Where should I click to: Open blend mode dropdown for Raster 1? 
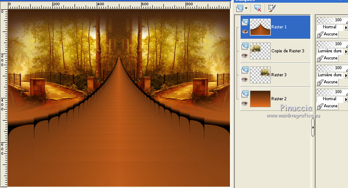tap(346, 27)
